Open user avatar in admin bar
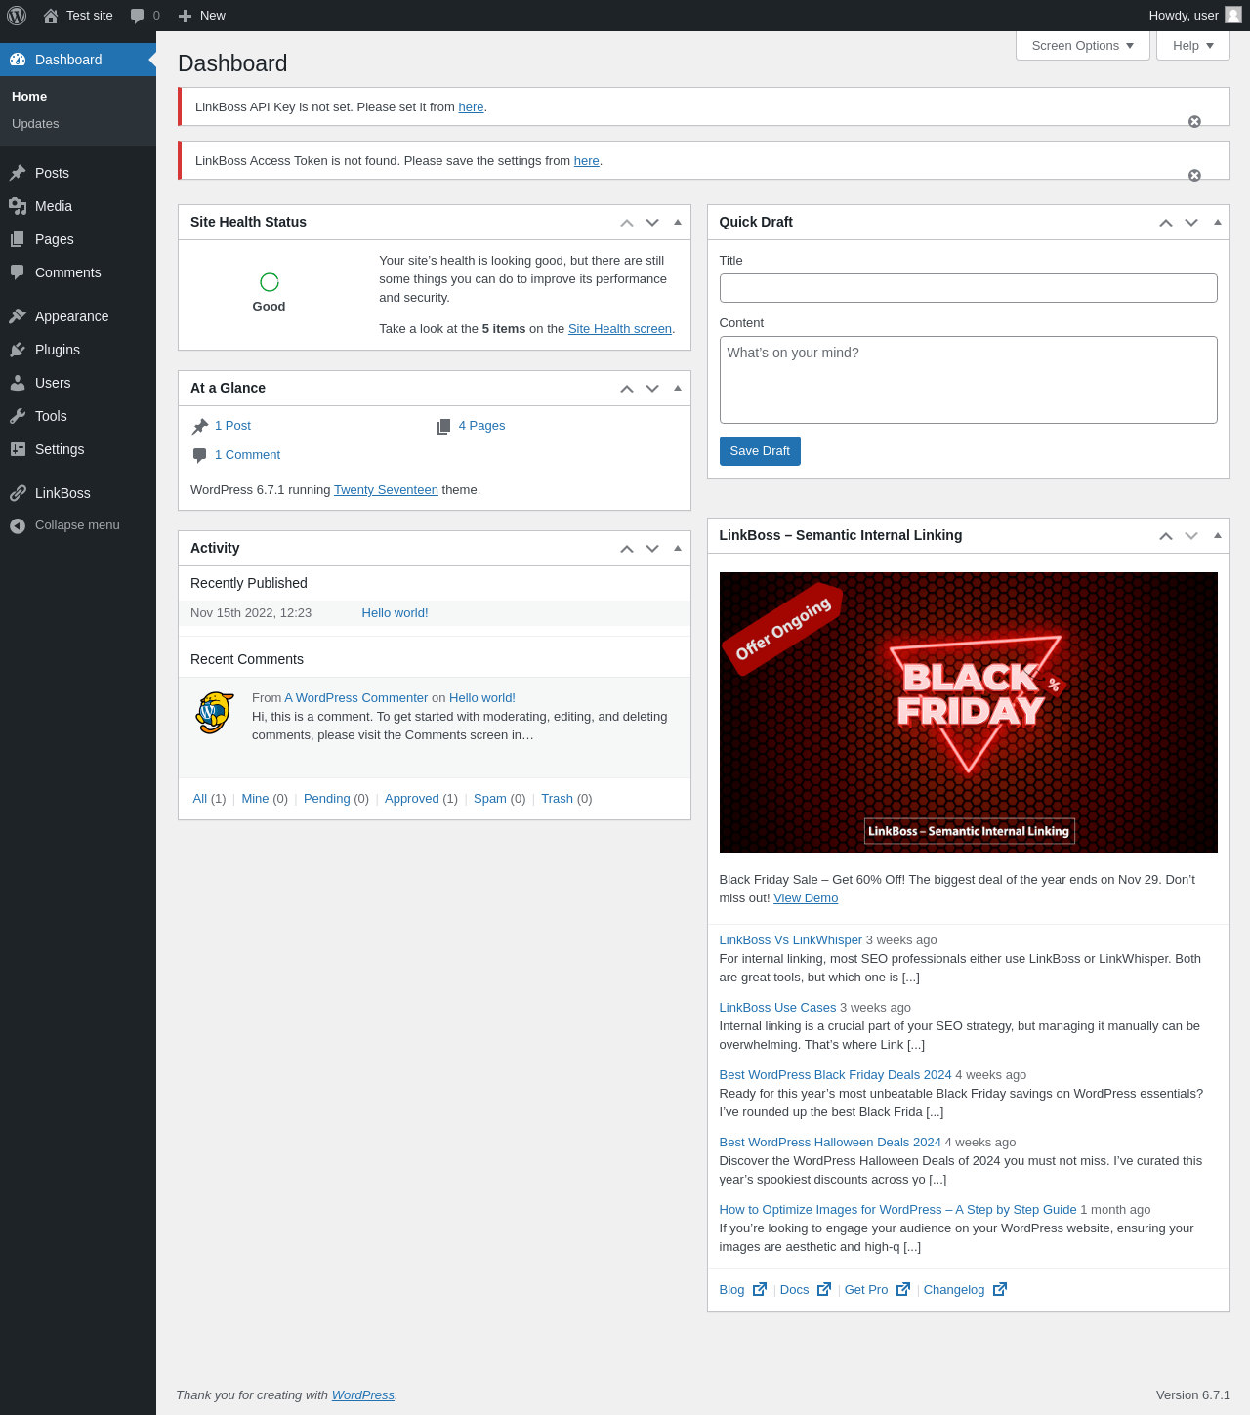Viewport: 1250px width, 1415px height. tap(1233, 15)
